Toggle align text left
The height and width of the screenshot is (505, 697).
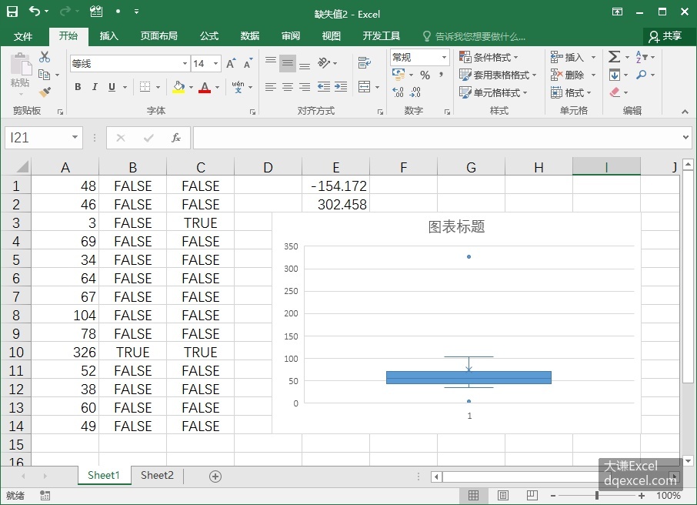[271, 87]
